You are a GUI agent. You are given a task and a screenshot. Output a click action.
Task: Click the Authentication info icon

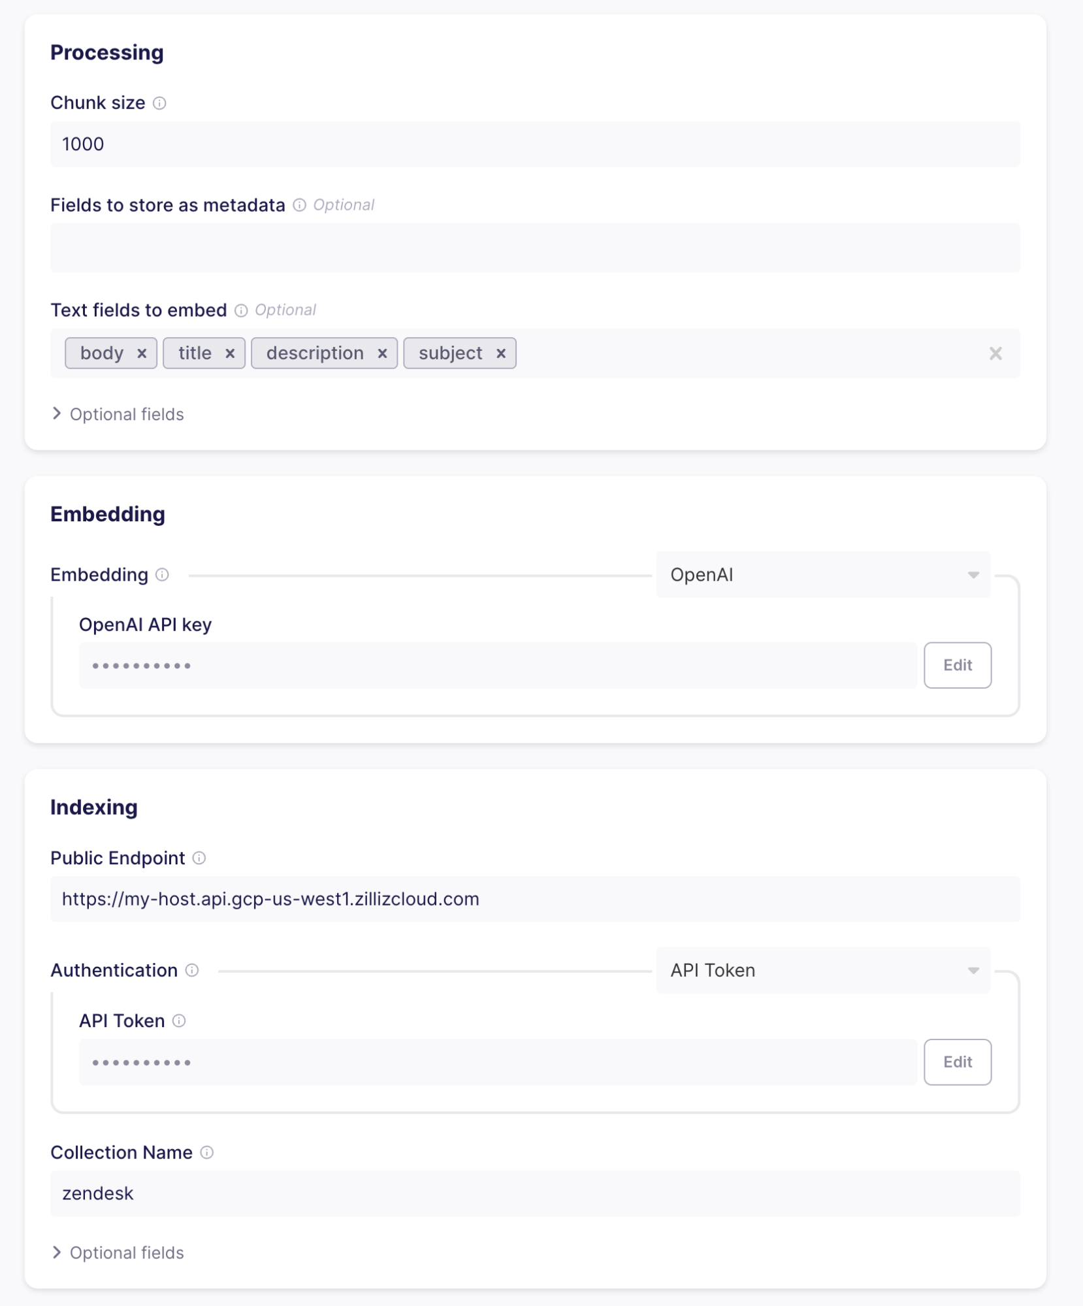(x=192, y=970)
